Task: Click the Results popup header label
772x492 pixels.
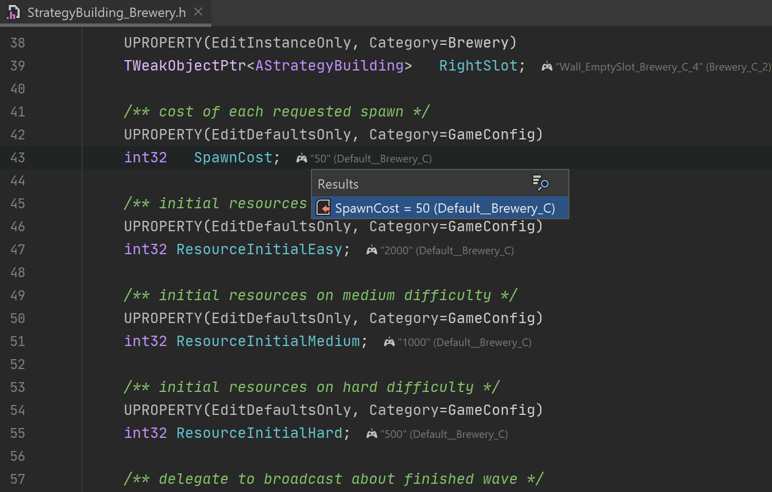Action: click(338, 184)
